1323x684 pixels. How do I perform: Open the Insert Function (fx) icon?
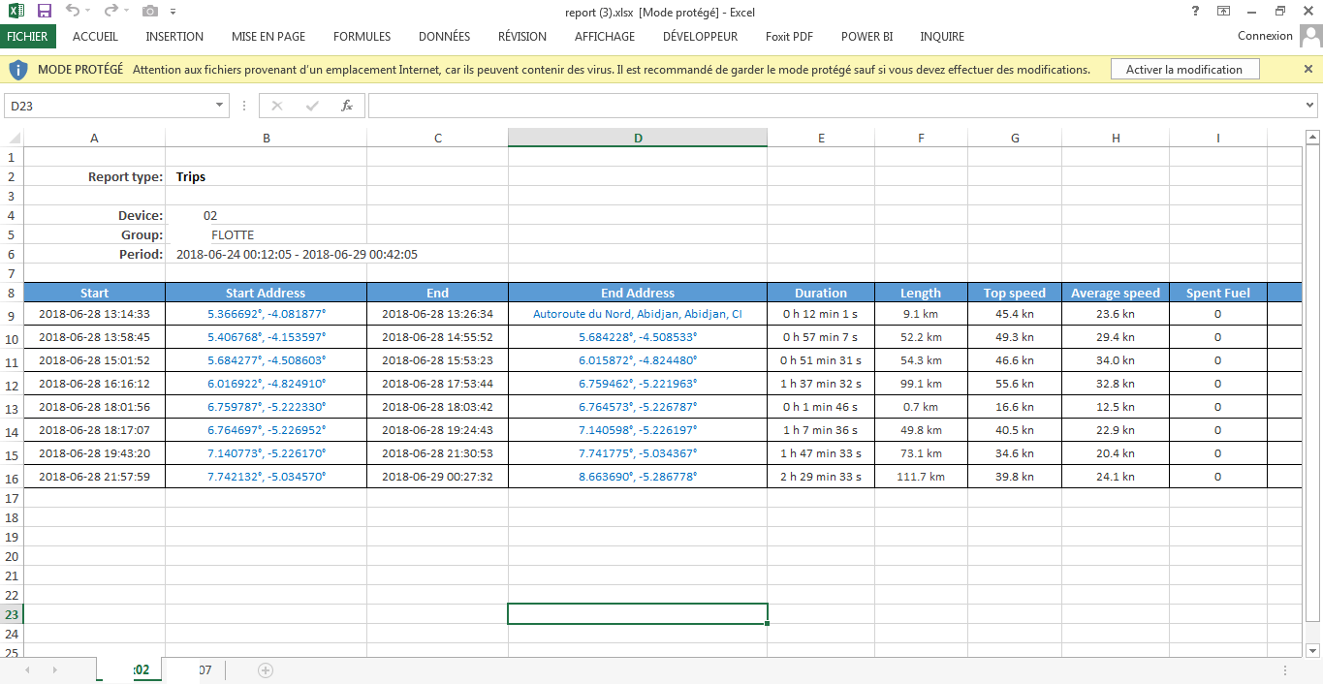tap(347, 105)
